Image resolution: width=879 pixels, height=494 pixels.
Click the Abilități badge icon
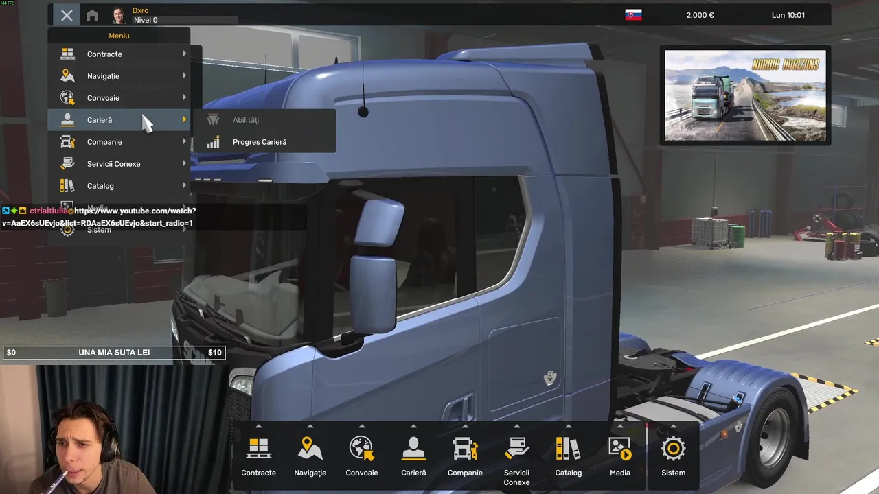point(214,120)
